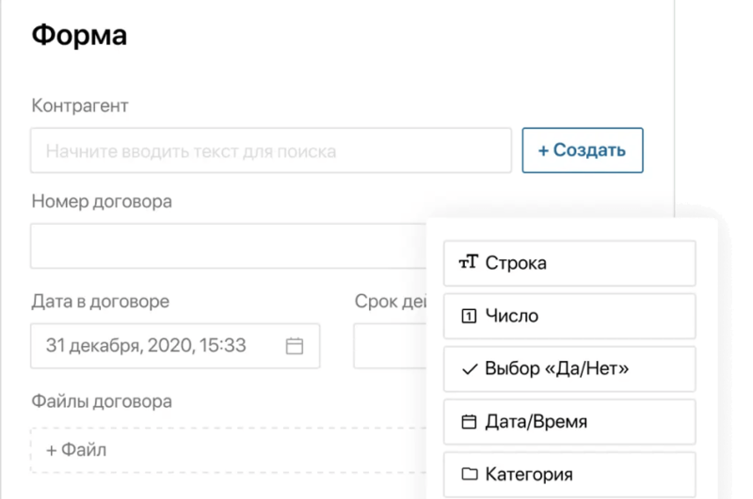Click the date value 31 декабря, 2020, 15:33
Viewport: 753px width, 499px height.
(x=146, y=346)
